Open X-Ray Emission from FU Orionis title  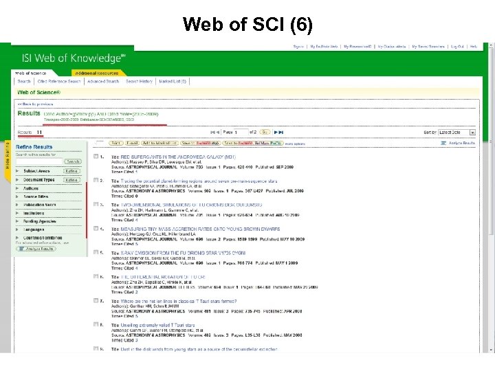[x=183, y=253]
